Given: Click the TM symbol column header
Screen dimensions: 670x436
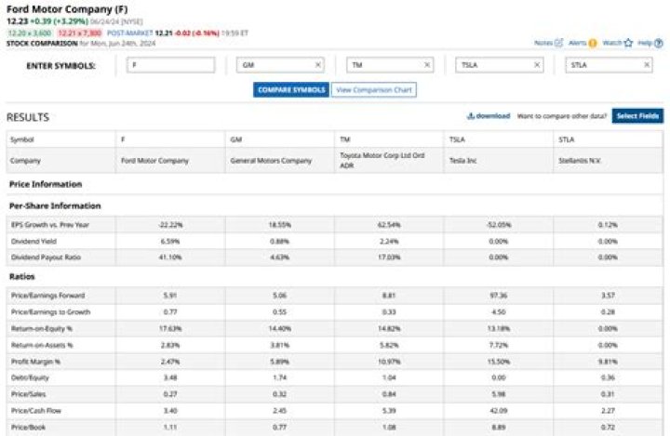Looking at the screenshot, I should pyautogui.click(x=389, y=139).
